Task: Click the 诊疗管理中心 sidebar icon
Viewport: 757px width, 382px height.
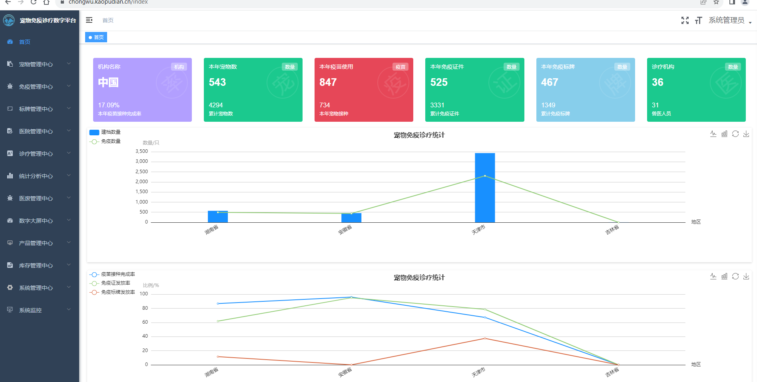Action: pyautogui.click(x=10, y=153)
